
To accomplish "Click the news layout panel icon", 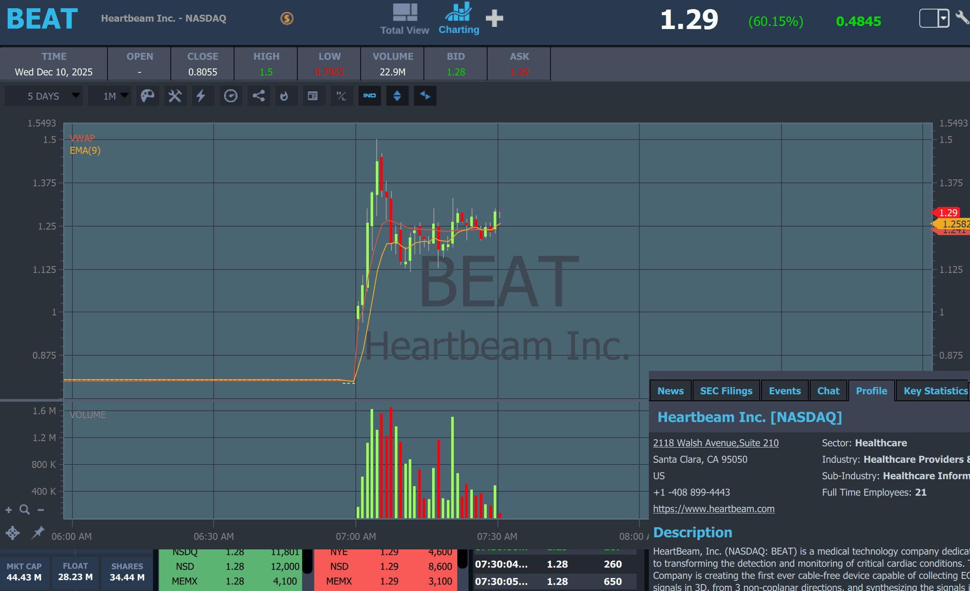I will pos(312,96).
